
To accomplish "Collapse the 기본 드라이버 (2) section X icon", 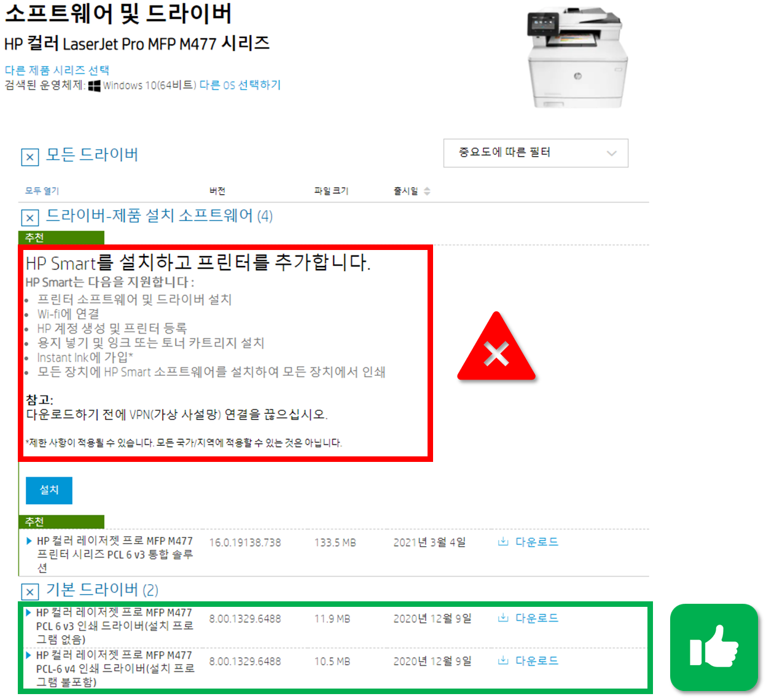I will 30,592.
